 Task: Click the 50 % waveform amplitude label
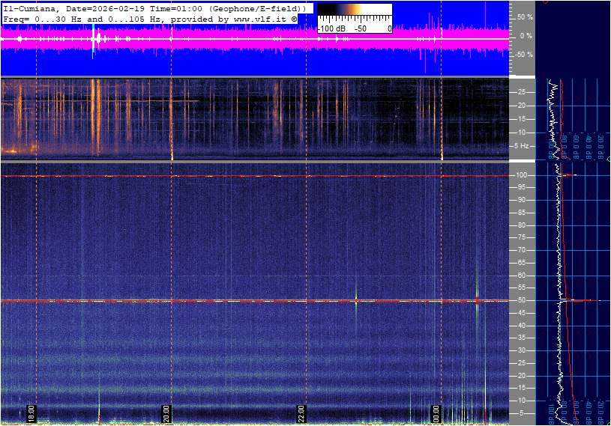point(525,16)
